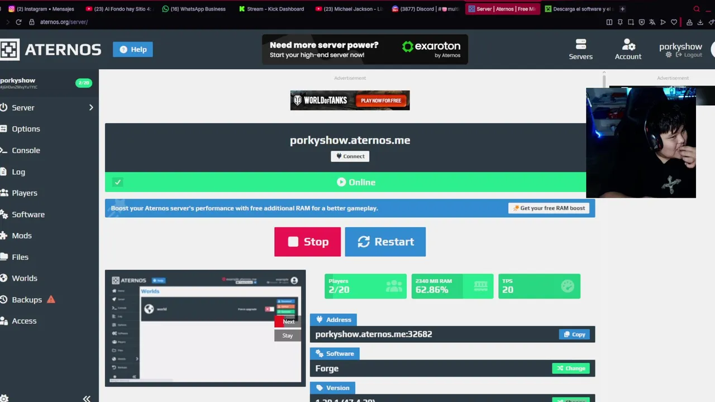The width and height of the screenshot is (715, 402).
Task: Reload the page
Action: coord(18,22)
